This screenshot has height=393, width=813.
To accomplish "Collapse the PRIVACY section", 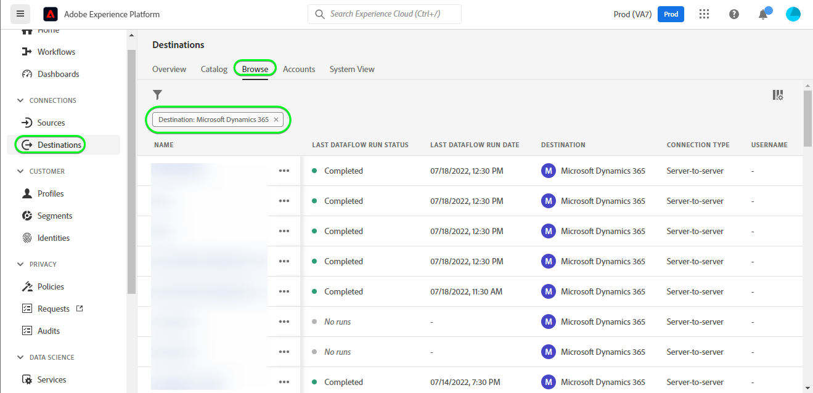I will 20,264.
